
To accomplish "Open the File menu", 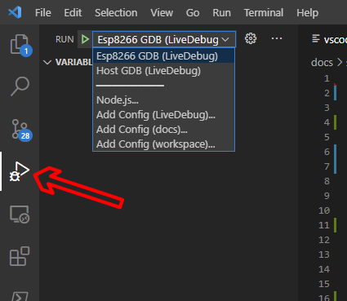I will [43, 13].
